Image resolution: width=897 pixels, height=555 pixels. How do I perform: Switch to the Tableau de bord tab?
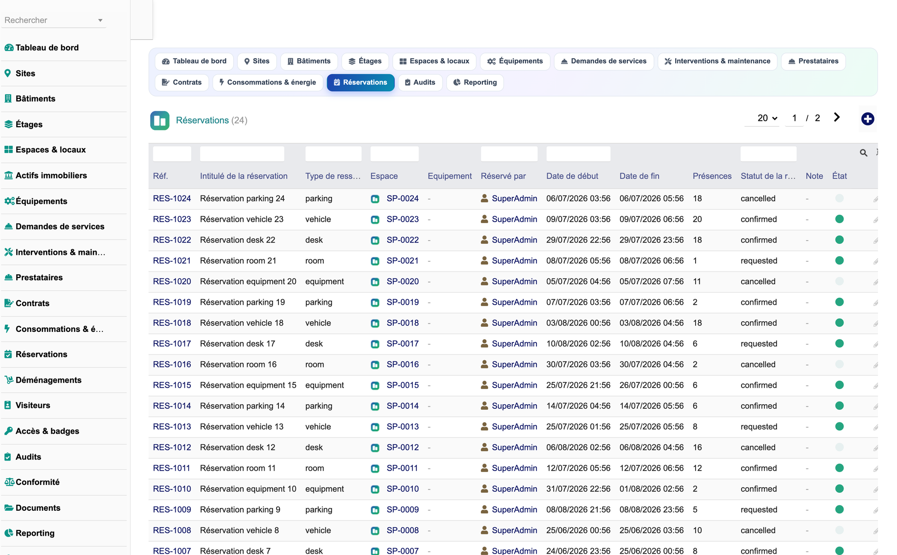[195, 61]
